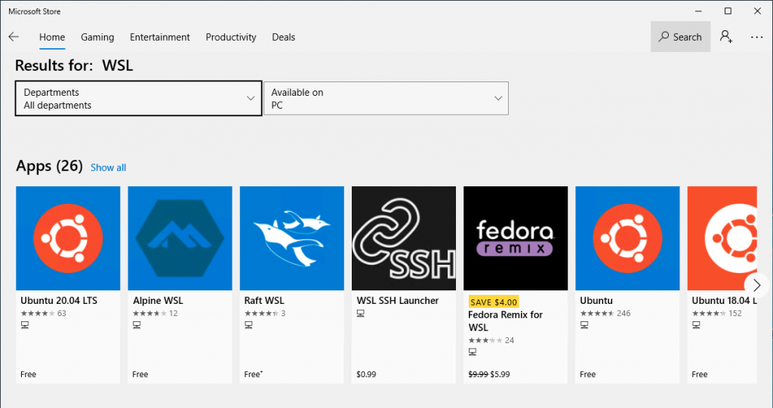Open the Alpine WSL app logo
Screen dimensions: 773x408
pyautogui.click(x=180, y=238)
